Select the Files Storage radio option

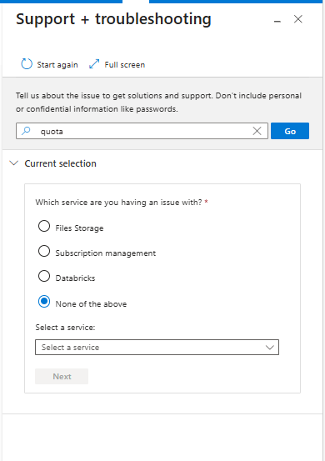[44, 227]
